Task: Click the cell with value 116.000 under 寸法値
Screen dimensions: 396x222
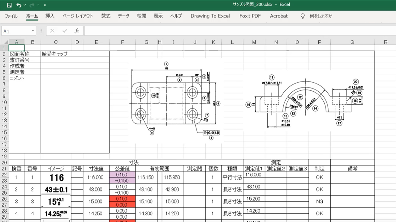Action: coord(96,178)
